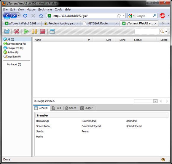Sort by the Seeds column header
Image resolution: width=172 pixels, height=164 pixels.
(163, 40)
